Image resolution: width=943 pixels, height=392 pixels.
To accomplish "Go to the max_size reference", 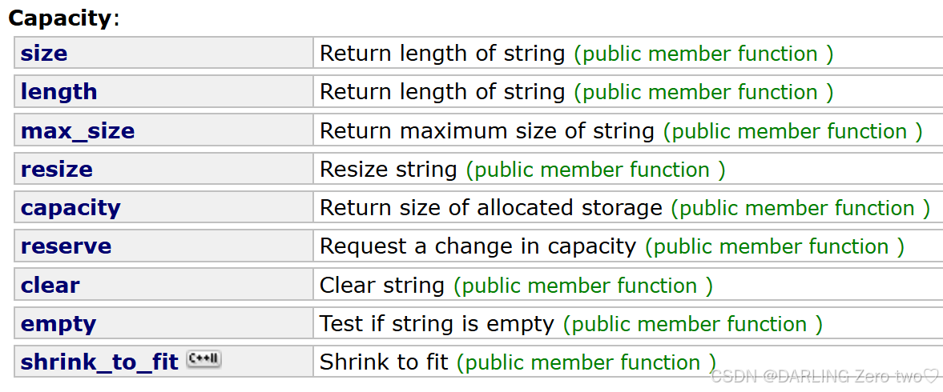I will (x=78, y=131).
